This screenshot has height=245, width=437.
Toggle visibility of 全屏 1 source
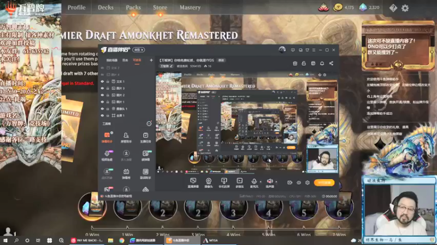coord(102,115)
